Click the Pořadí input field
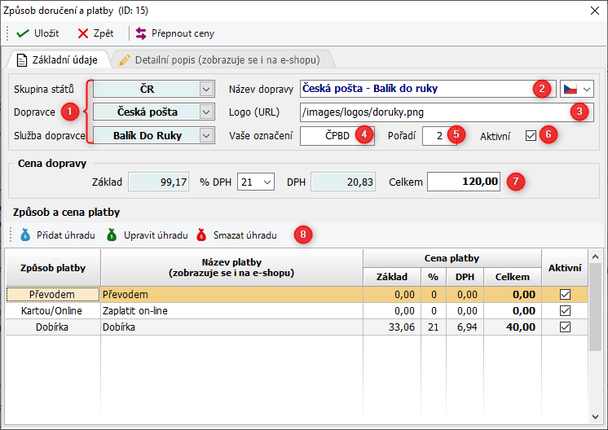608x430 pixels. pyautogui.click(x=439, y=135)
